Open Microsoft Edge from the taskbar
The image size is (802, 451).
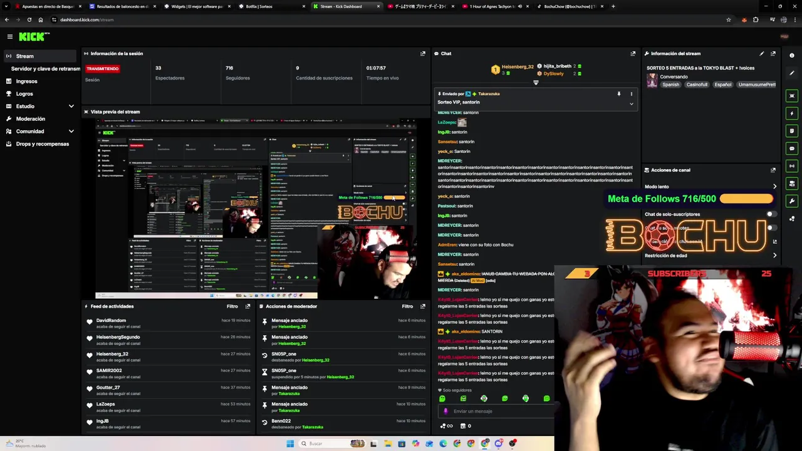[x=443, y=443]
